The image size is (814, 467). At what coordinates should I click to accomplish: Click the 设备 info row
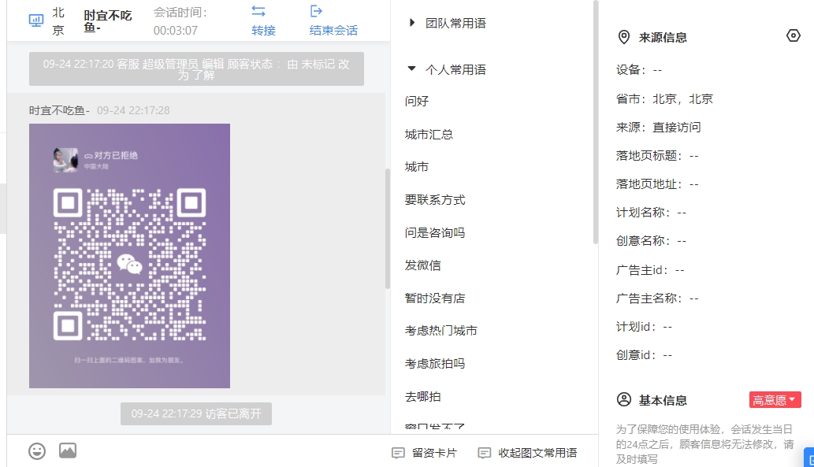tap(639, 70)
